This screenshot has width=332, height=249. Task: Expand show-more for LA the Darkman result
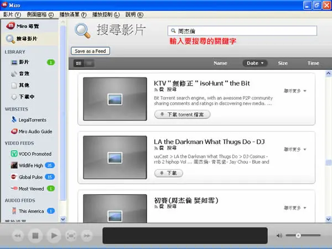click(x=295, y=149)
